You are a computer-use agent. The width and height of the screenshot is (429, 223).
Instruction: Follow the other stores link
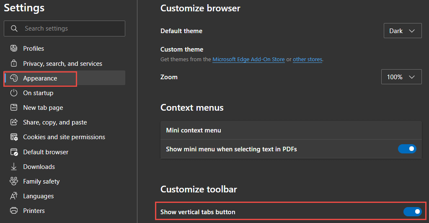[x=308, y=60]
